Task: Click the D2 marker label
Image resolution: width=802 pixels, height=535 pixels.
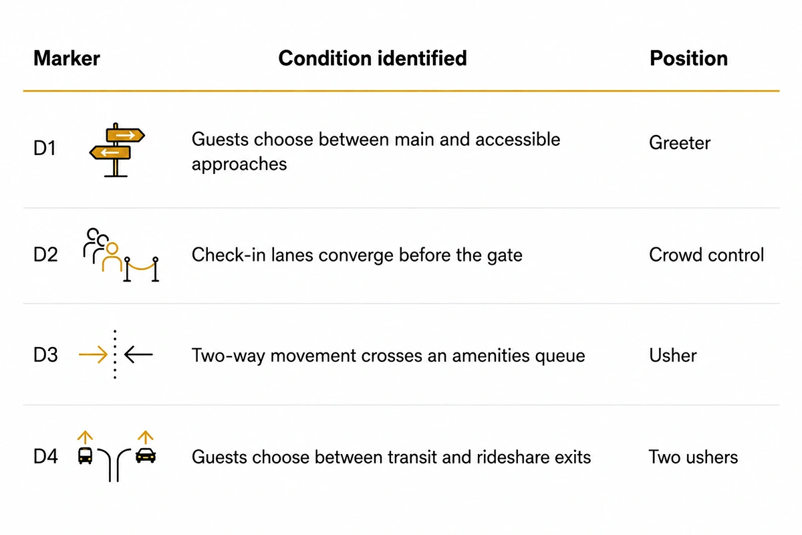Action: click(45, 255)
